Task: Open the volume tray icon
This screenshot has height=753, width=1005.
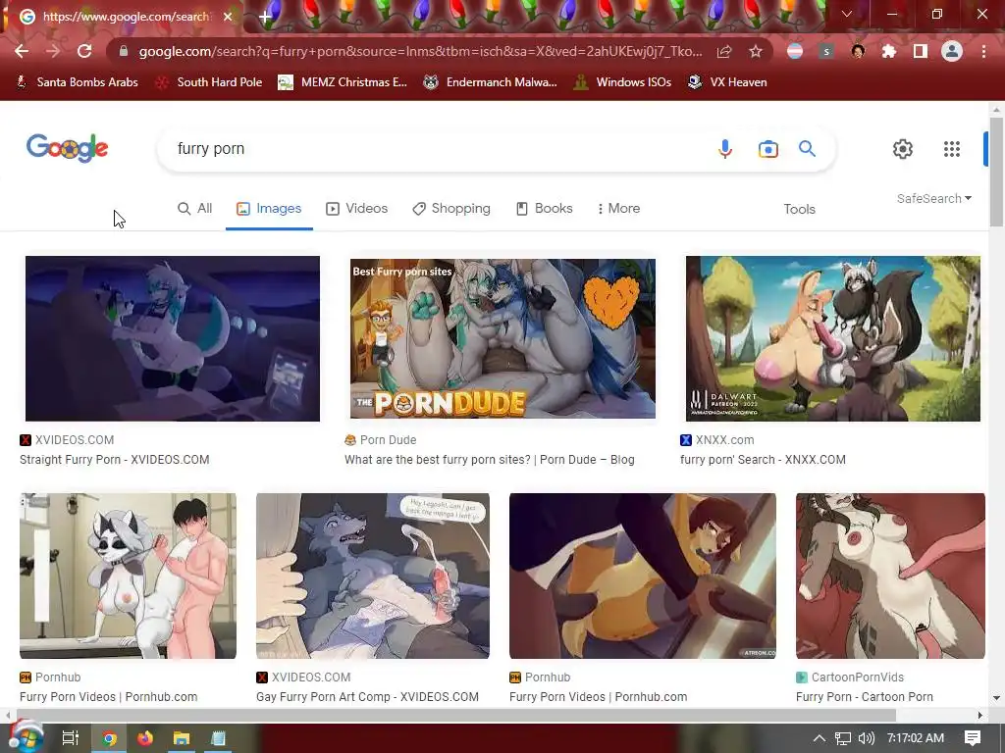Action: point(867,738)
